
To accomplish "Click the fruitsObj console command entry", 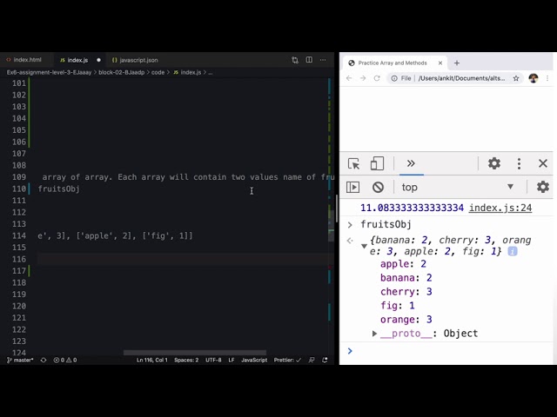I will click(386, 224).
